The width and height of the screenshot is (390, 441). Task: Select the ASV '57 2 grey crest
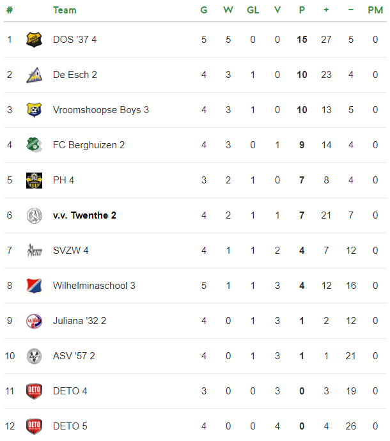point(34,356)
